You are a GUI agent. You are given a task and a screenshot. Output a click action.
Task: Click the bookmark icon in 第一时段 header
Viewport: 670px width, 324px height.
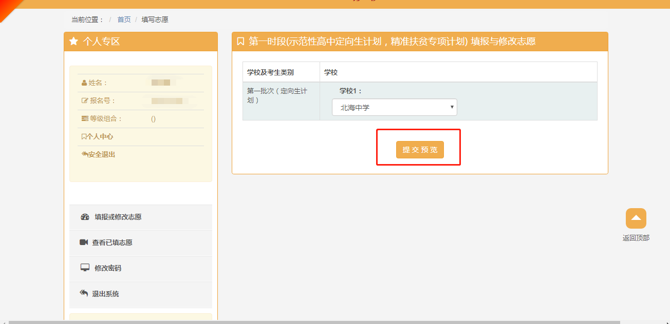click(240, 42)
